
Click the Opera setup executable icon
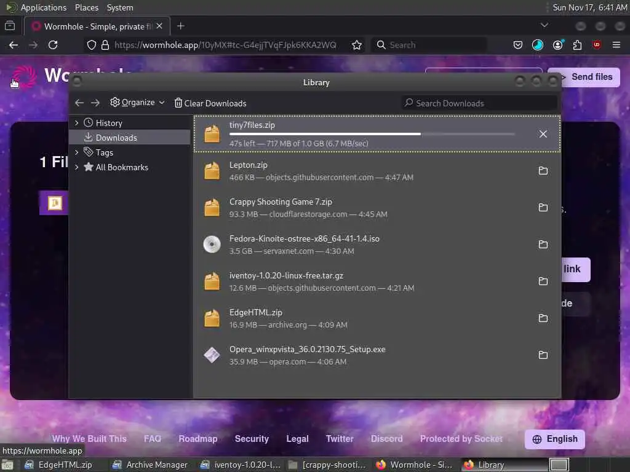212,355
